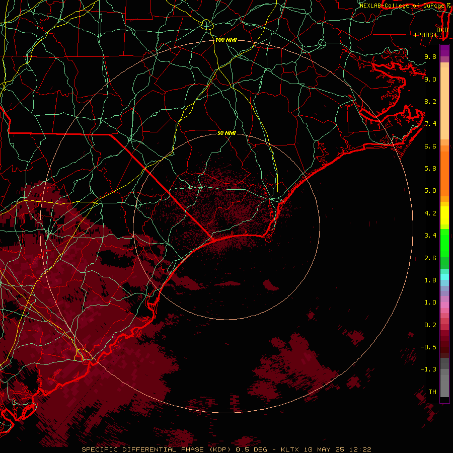
Task: Click the -0.5 value on the color scale
Action: 428,347
